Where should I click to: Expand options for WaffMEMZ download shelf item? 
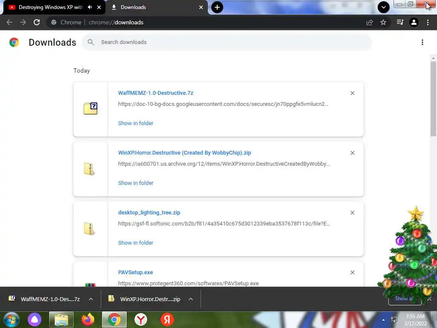pos(91,299)
